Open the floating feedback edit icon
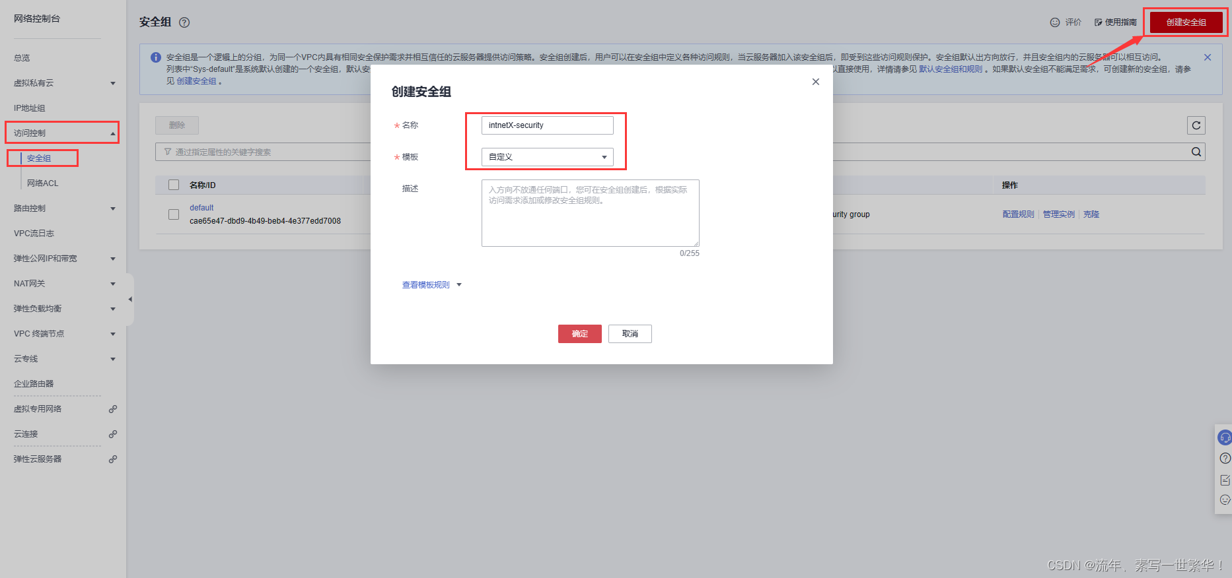This screenshot has height=578, width=1232. pyautogui.click(x=1225, y=480)
